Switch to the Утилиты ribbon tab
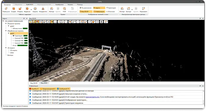Screen dimensions: 206x111 click(70, 5)
